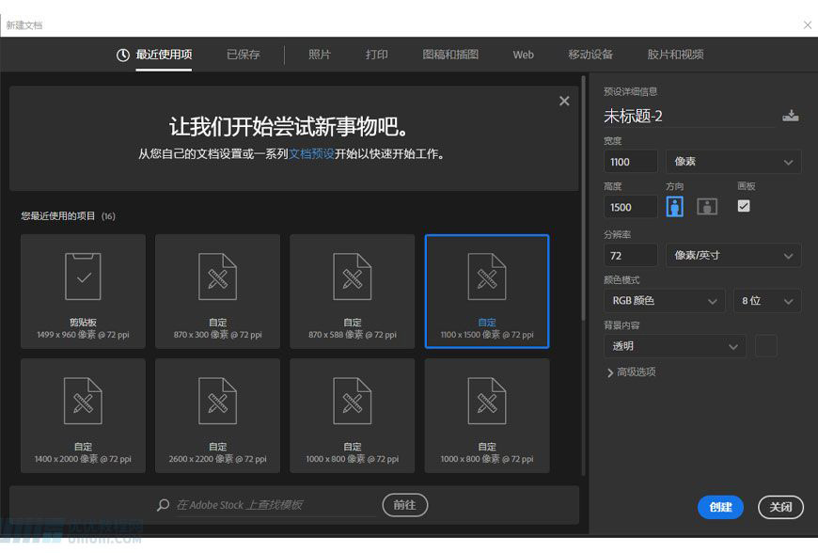
Task: Switch to landscape orientation
Action: coord(706,206)
